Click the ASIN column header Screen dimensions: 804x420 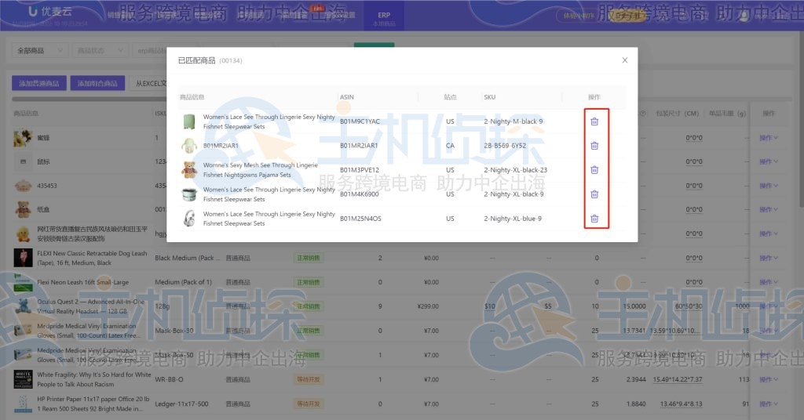[347, 97]
